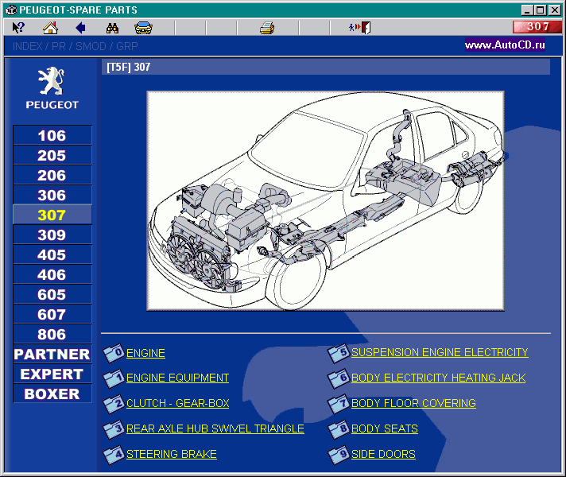Open the BODY SEATS link

(x=385, y=429)
